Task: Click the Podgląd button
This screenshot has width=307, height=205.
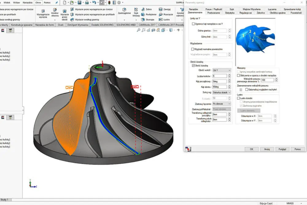Action: [x=282, y=149]
